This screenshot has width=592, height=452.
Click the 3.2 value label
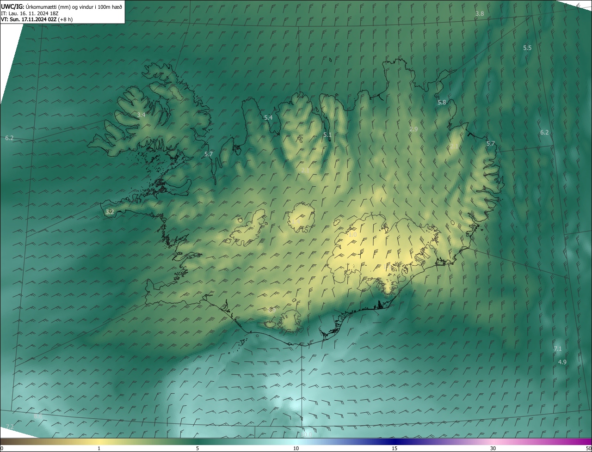[x=110, y=212]
